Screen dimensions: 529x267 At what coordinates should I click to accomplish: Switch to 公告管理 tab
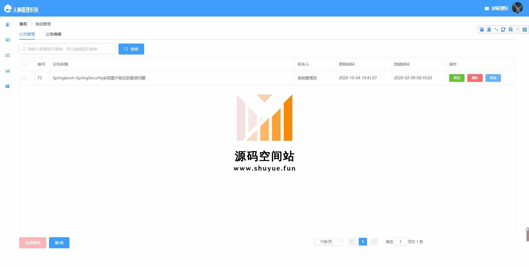tap(27, 34)
